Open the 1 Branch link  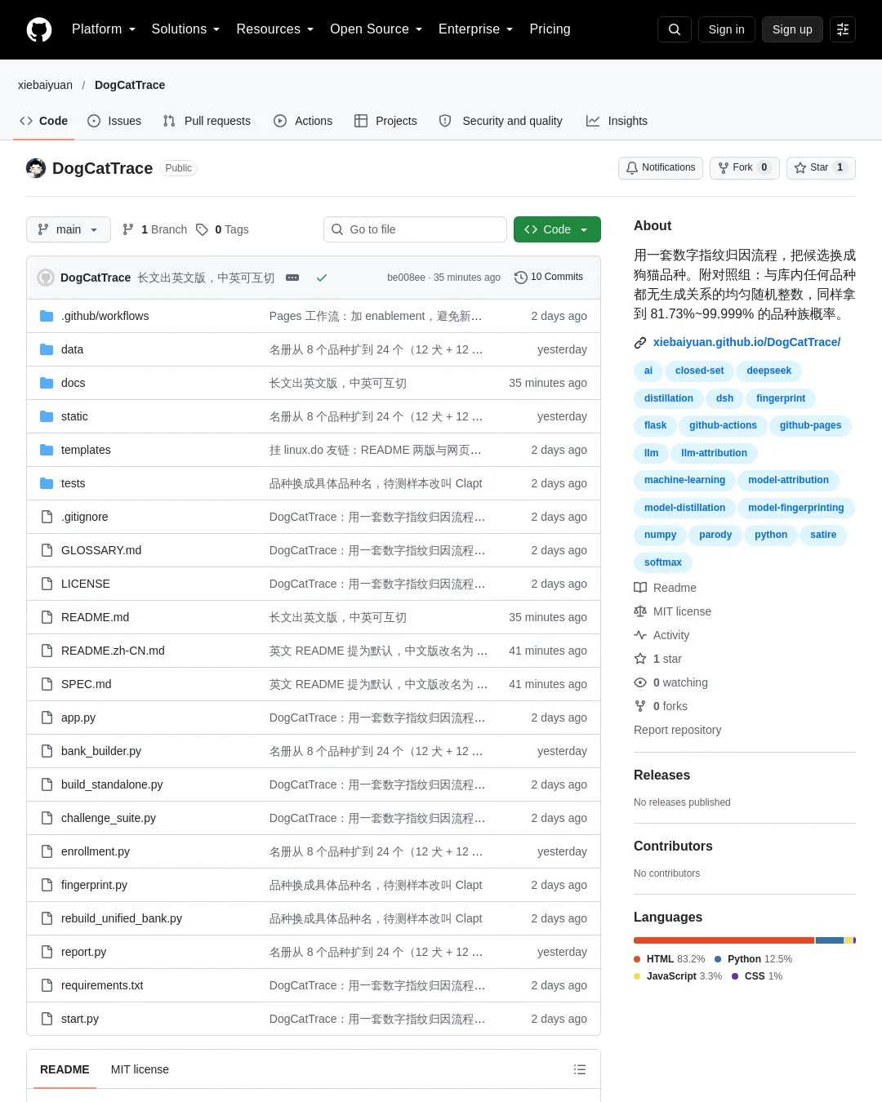154,229
